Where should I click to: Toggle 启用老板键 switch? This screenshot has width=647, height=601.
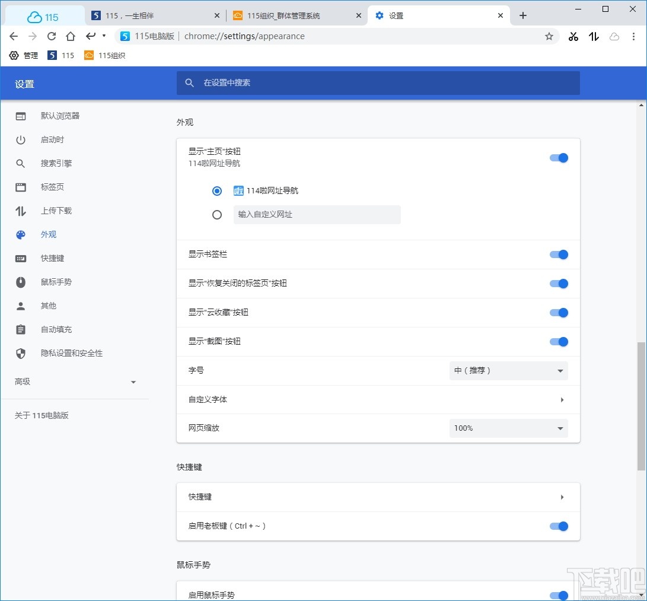pos(559,526)
